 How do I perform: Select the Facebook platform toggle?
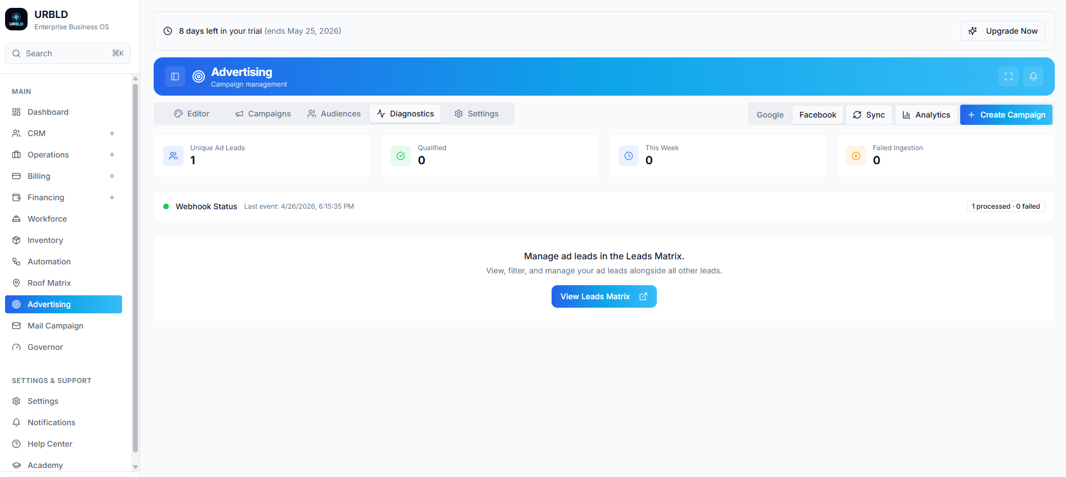pos(818,115)
